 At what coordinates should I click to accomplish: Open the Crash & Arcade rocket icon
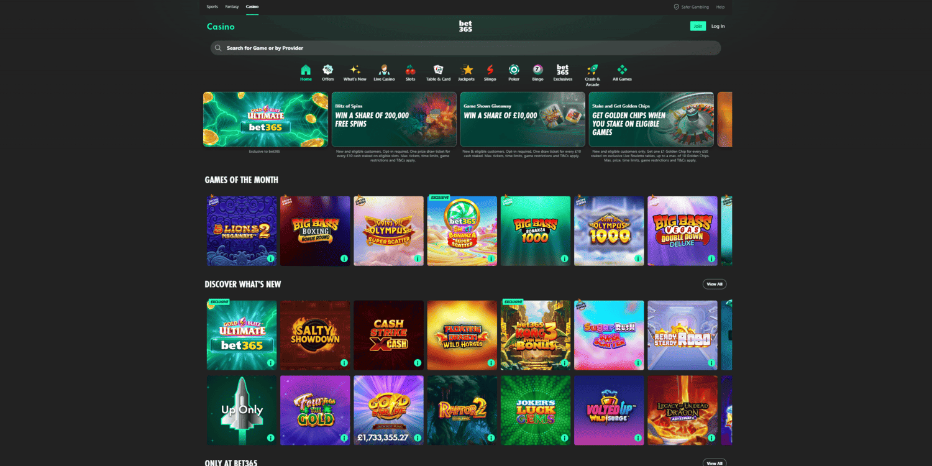(592, 70)
